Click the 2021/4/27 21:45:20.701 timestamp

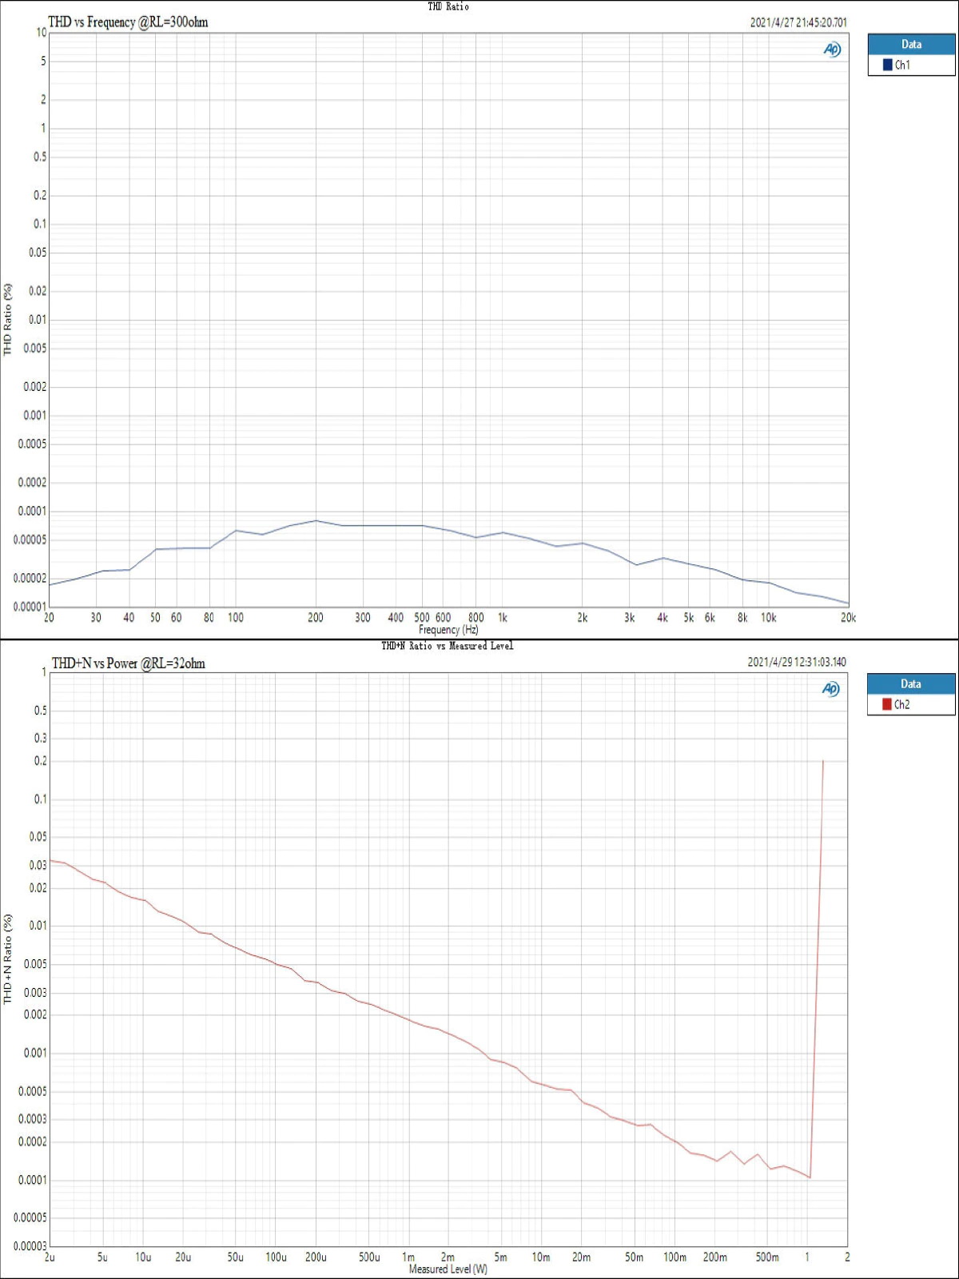(x=798, y=22)
